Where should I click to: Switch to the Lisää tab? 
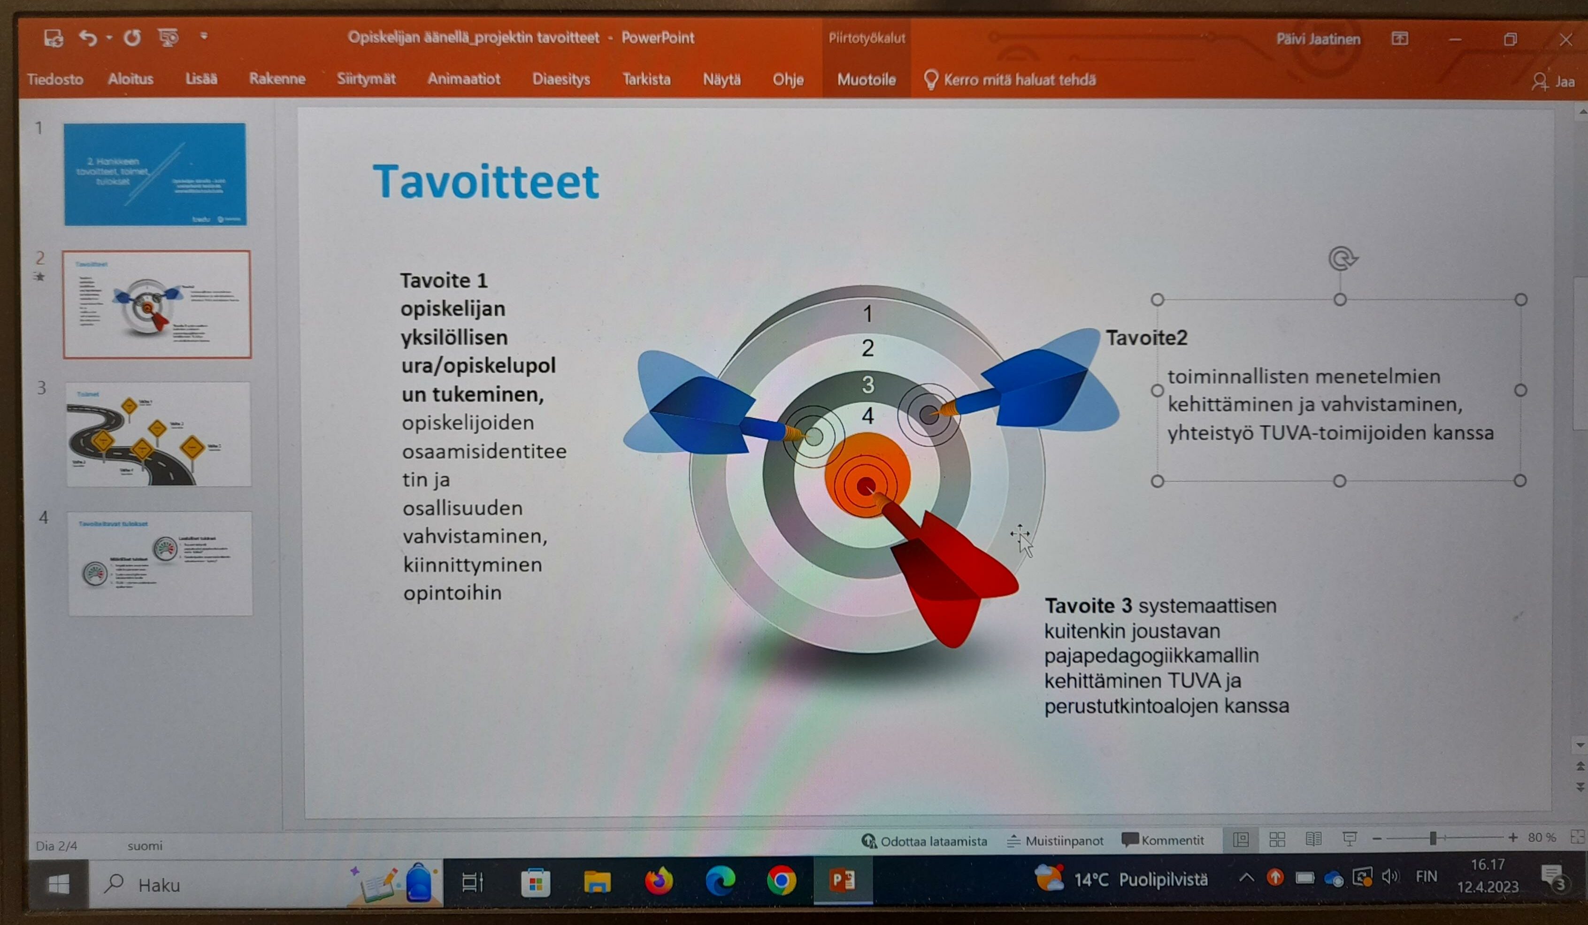(x=201, y=79)
